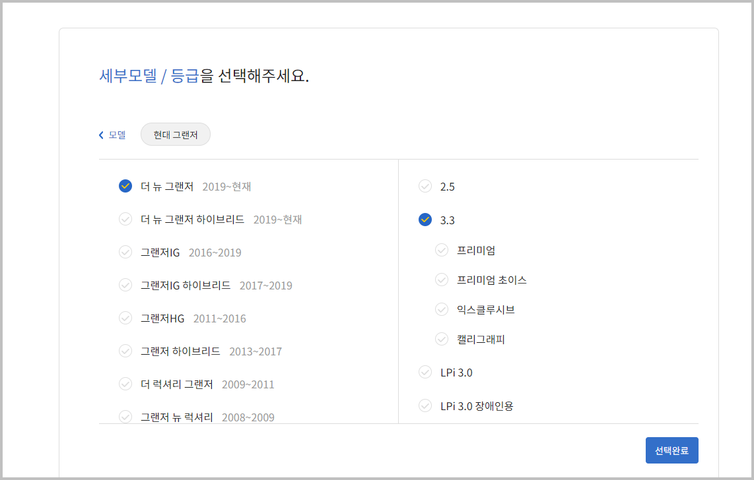This screenshot has width=754, height=480.
Task: Select the 그랜저IG 하이브리드 checkmark
Action: [125, 285]
